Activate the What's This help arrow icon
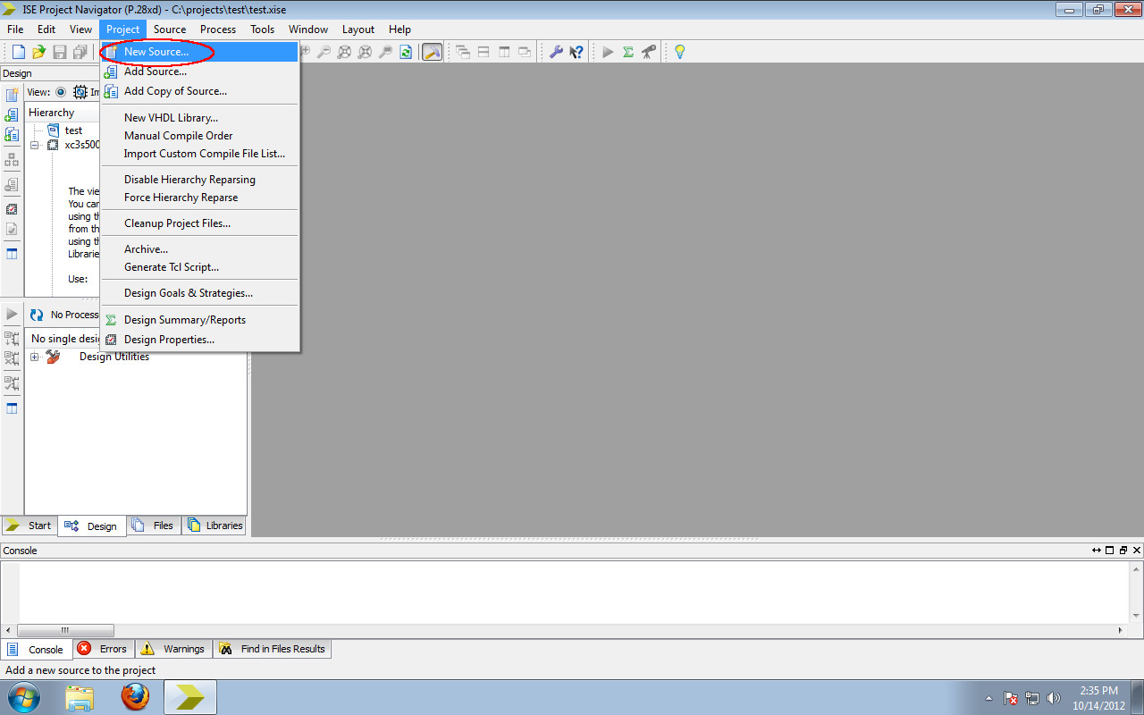 578,51
